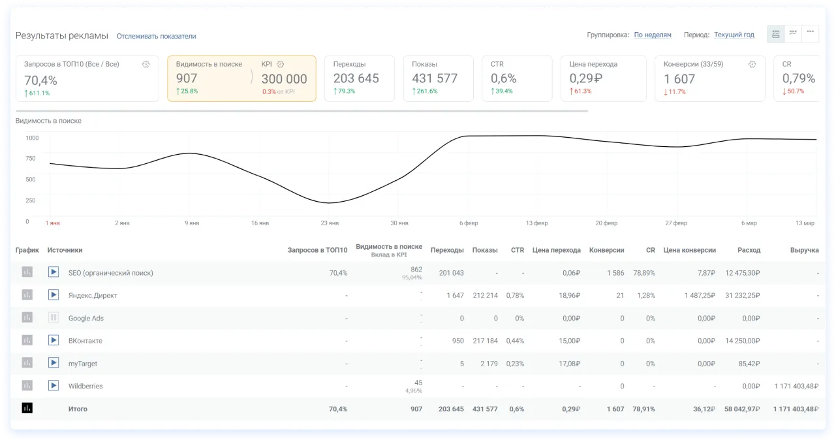Sort by Цена перехода column header
Image resolution: width=836 pixels, height=442 pixels.
pyautogui.click(x=557, y=250)
